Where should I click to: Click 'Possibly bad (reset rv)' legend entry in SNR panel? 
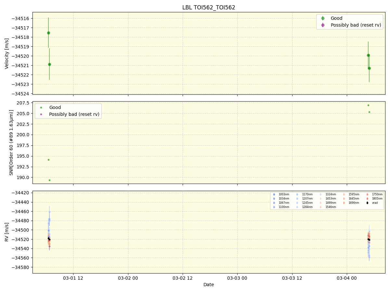click(74, 114)
